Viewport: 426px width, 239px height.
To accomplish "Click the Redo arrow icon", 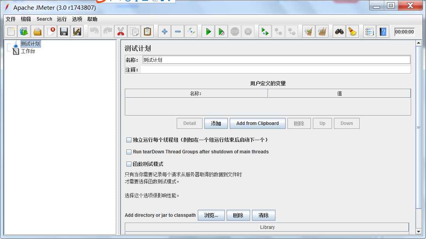I will (x=108, y=32).
